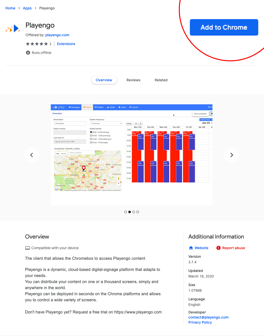Select the third carousel dot
264x336 pixels.
pos(134,212)
